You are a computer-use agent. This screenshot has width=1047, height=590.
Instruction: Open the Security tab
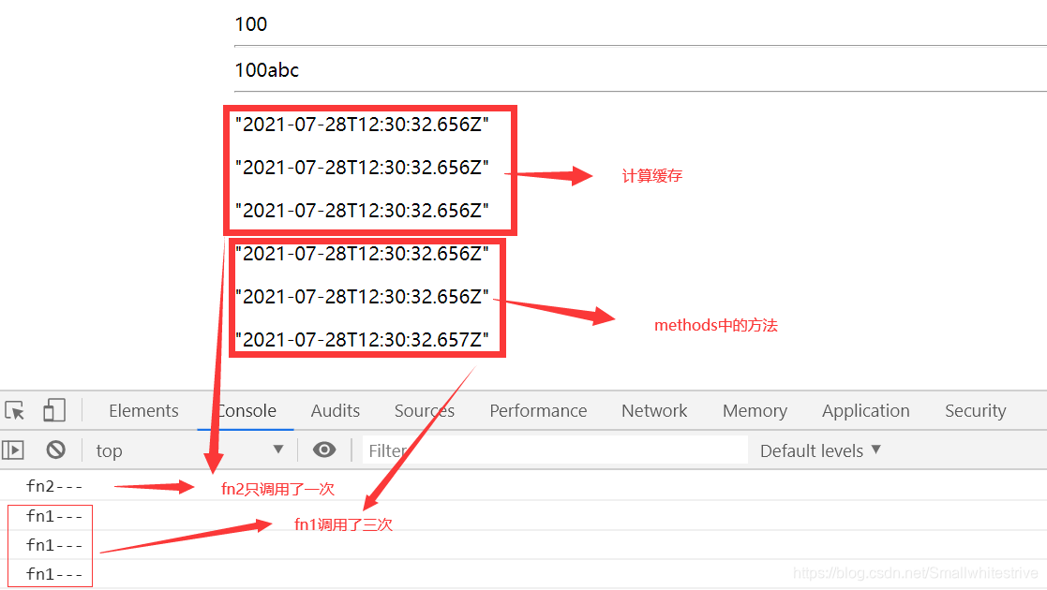tap(976, 411)
